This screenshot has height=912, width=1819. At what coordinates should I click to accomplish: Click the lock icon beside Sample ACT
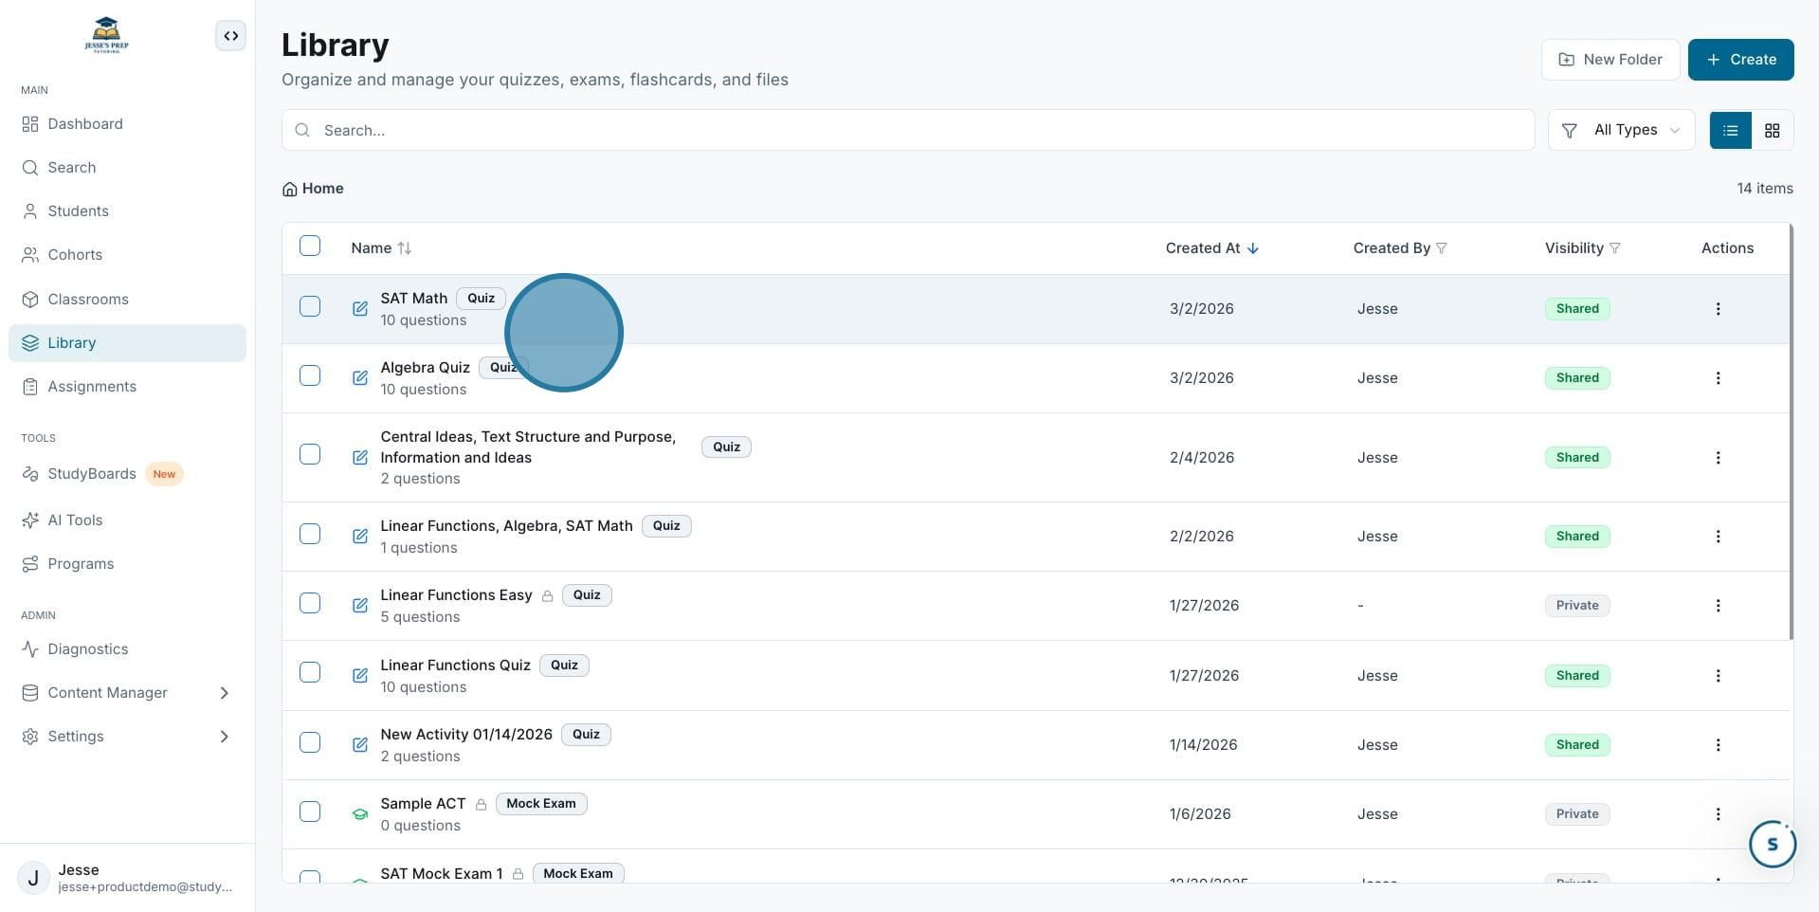481,805
